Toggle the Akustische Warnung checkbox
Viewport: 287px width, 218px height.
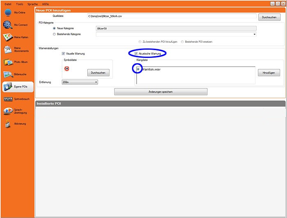pyautogui.click(x=136, y=54)
